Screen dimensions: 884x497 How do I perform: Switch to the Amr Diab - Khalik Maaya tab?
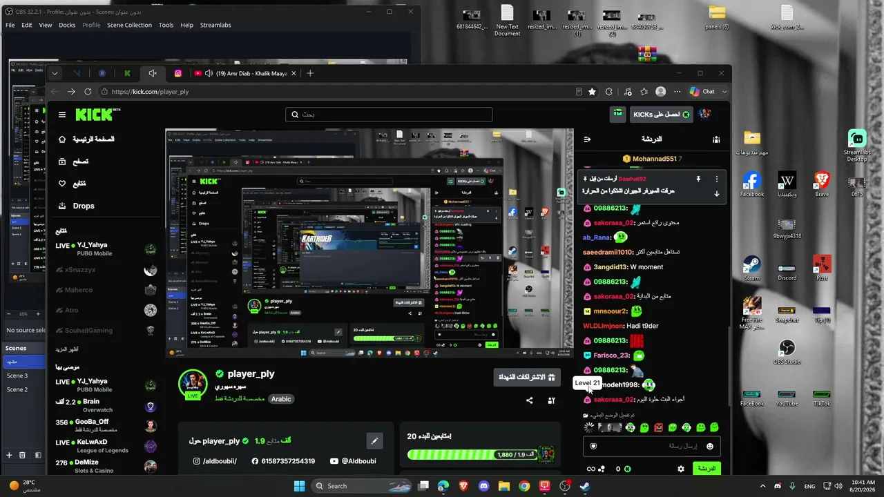(245, 73)
